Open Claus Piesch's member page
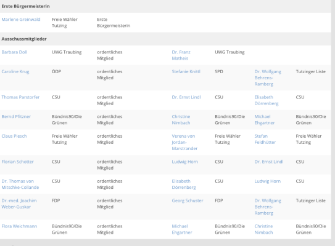 click(14, 136)
